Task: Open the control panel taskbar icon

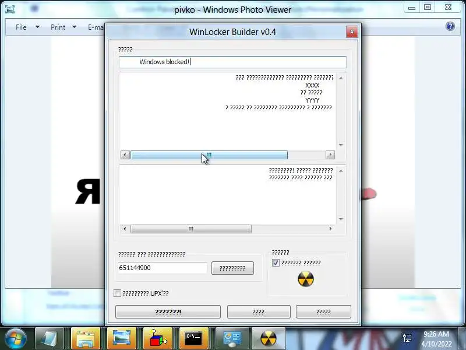Action: [x=232, y=338]
